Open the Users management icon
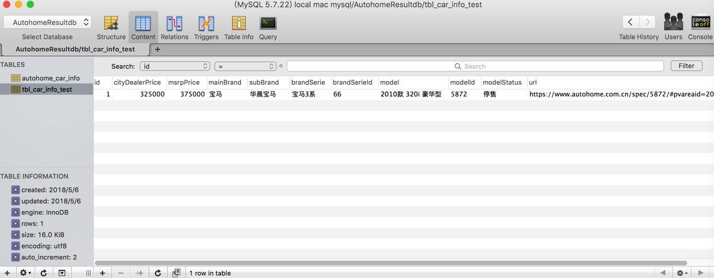 (673, 27)
